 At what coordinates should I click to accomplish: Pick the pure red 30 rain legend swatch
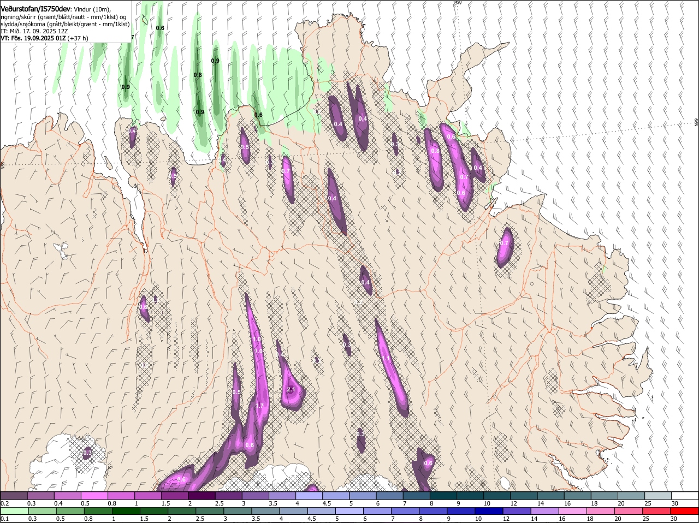pyautogui.click(x=685, y=511)
